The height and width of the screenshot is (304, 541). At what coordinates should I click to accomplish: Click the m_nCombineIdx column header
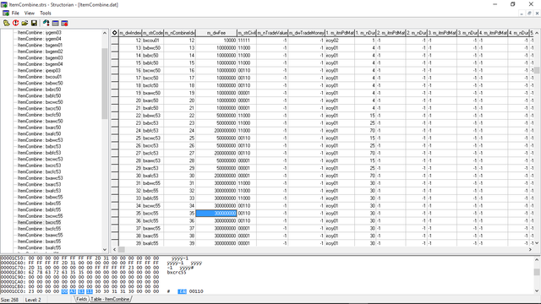[180, 33]
